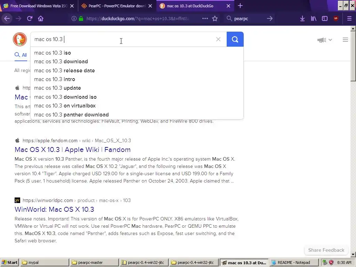Viewport: 356px width, 267px height.
Task: Open the browser home page
Action: coord(41,19)
